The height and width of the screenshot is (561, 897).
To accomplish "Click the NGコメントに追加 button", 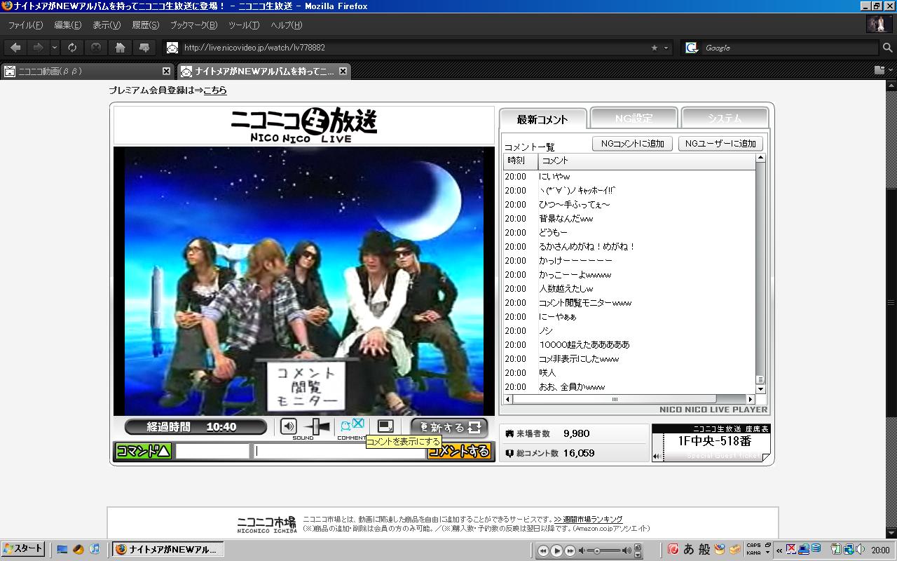I will tap(633, 143).
